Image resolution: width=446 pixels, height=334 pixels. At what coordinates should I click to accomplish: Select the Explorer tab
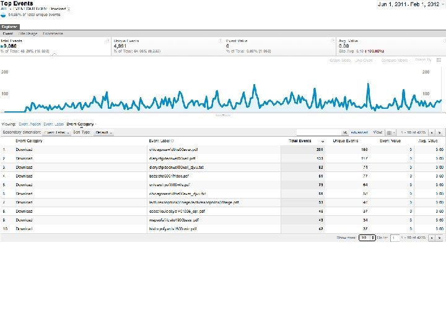pos(10,27)
